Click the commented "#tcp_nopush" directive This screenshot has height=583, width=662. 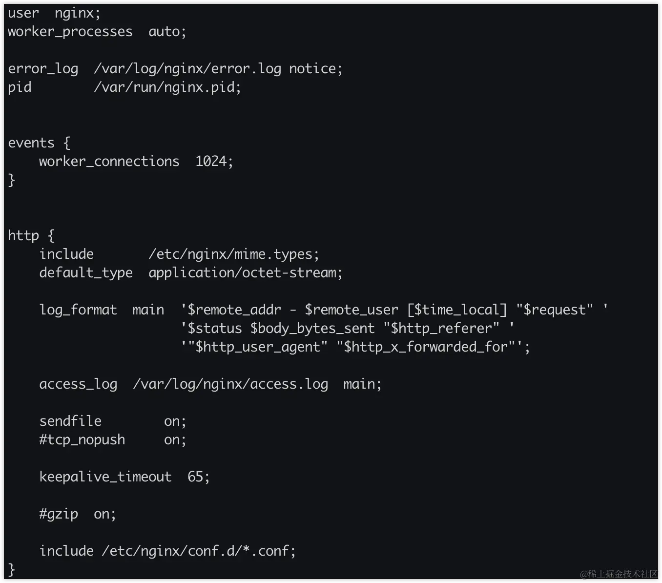click(x=82, y=440)
